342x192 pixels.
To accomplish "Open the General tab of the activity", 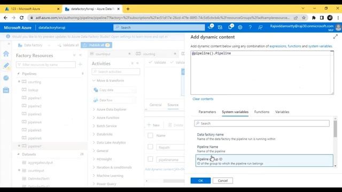I will coord(156,105).
